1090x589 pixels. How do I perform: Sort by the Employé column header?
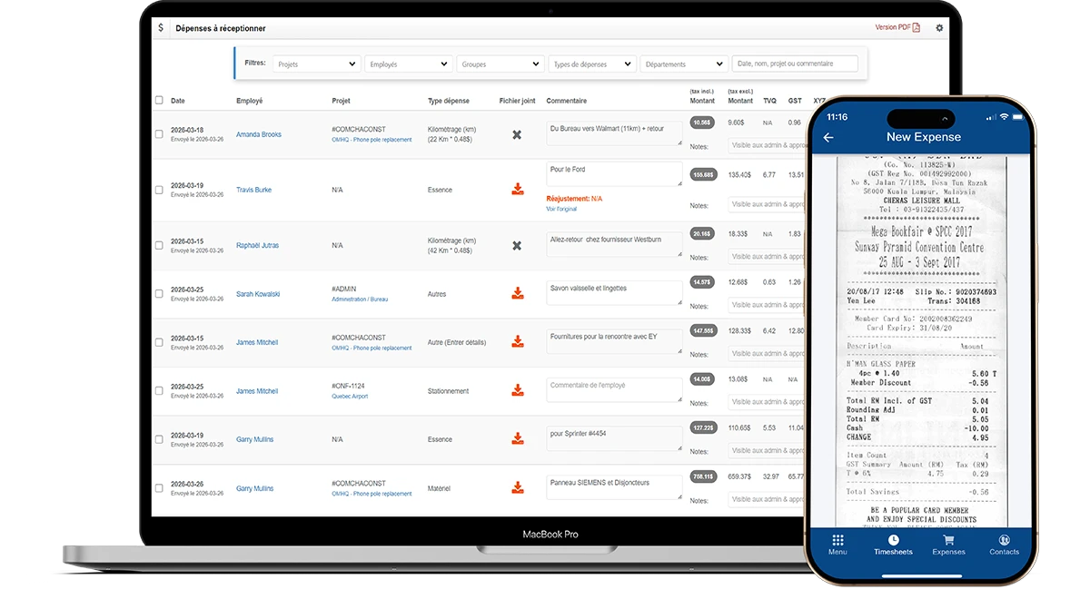(249, 101)
